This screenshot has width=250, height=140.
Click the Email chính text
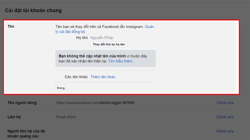pyautogui.click(x=66, y=117)
